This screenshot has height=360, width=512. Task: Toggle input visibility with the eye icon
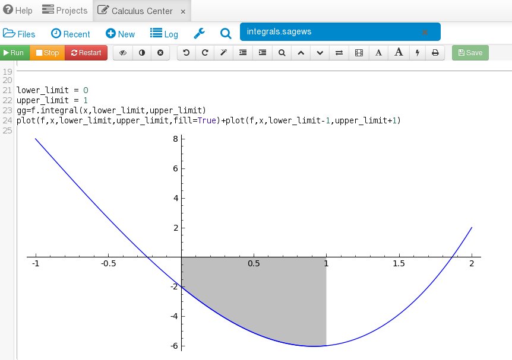pos(123,53)
